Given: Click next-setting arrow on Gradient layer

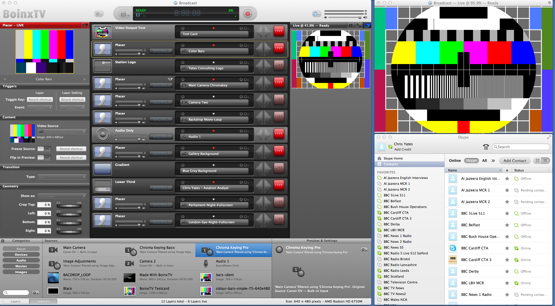Looking at the screenshot, I should [267, 169].
